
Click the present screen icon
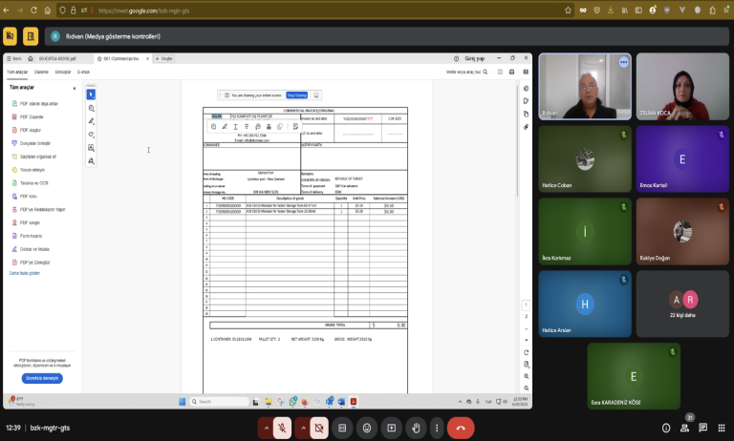[391, 428]
